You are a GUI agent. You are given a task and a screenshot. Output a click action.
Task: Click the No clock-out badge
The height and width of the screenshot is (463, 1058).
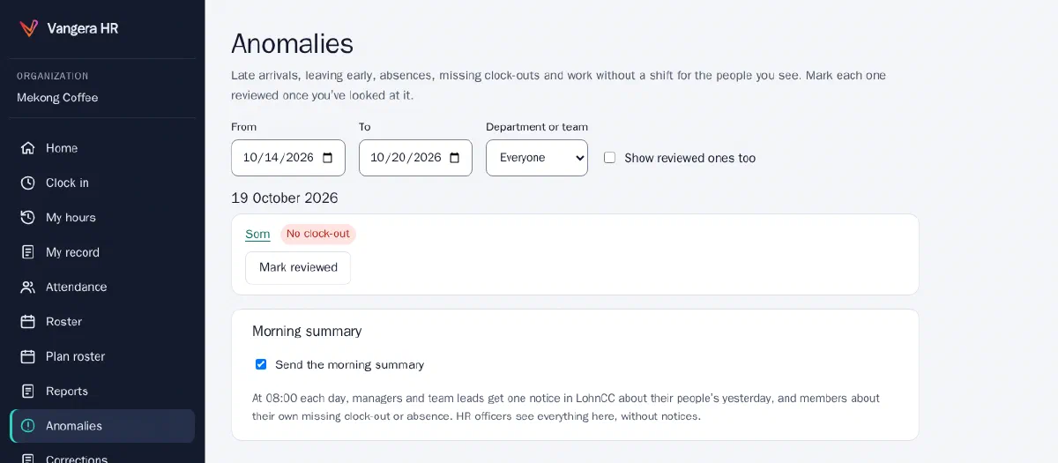click(318, 234)
